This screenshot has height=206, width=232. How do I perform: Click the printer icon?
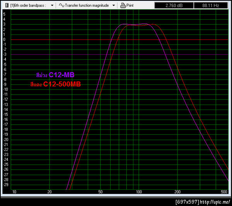coord(123,5)
